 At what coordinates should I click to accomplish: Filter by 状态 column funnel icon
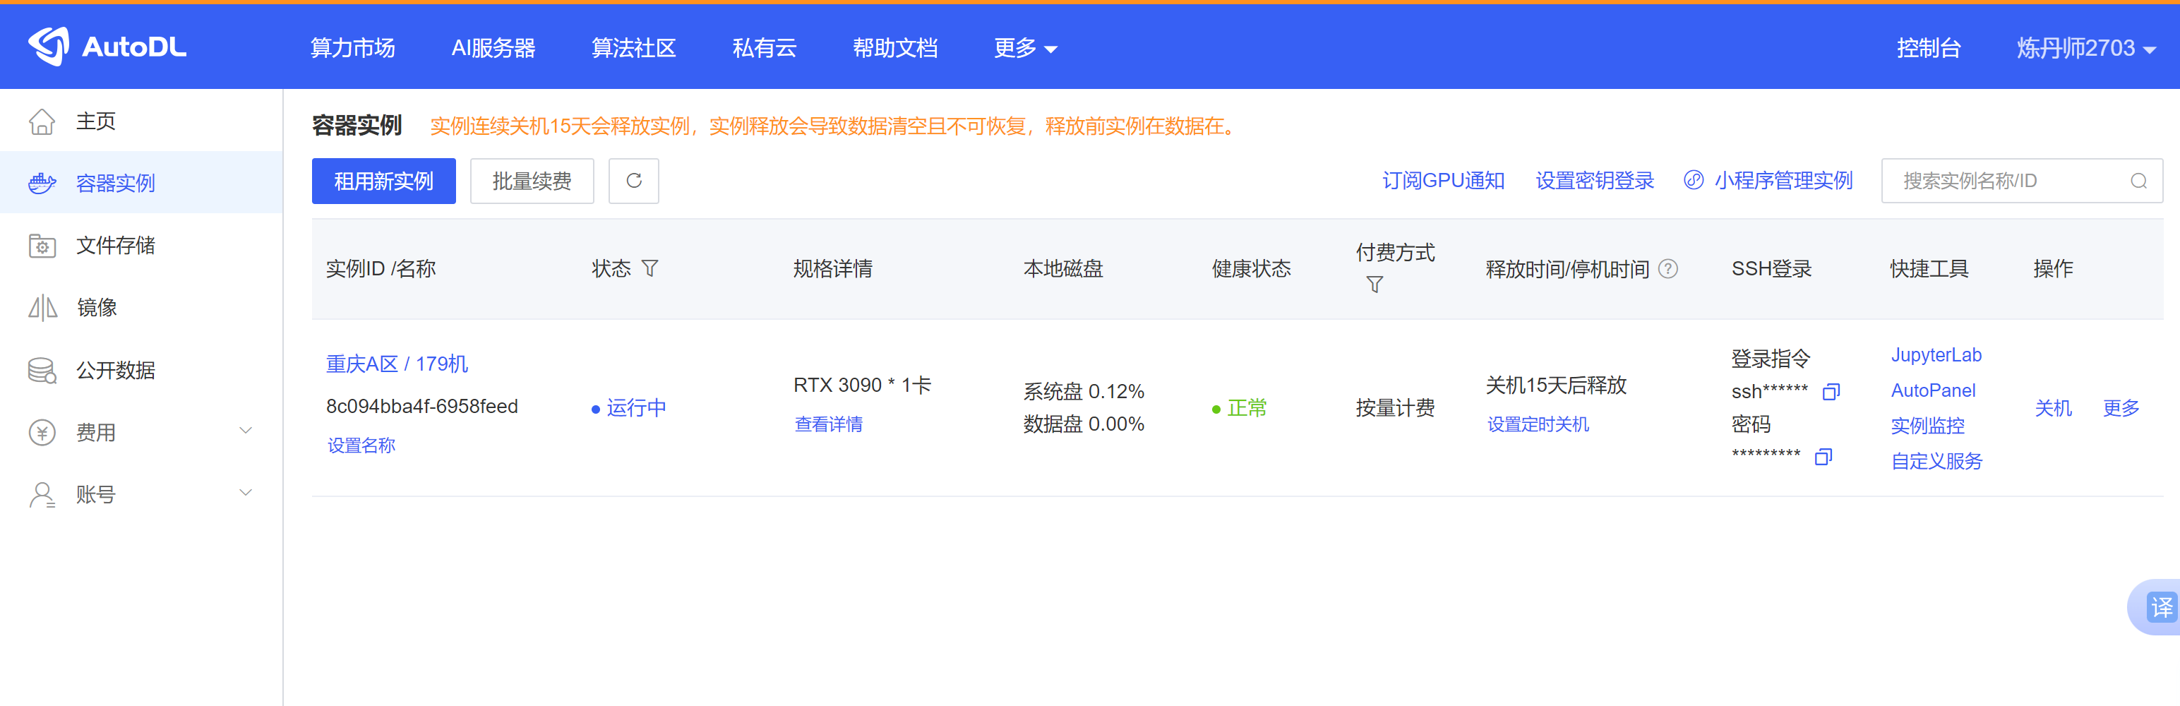point(650,268)
